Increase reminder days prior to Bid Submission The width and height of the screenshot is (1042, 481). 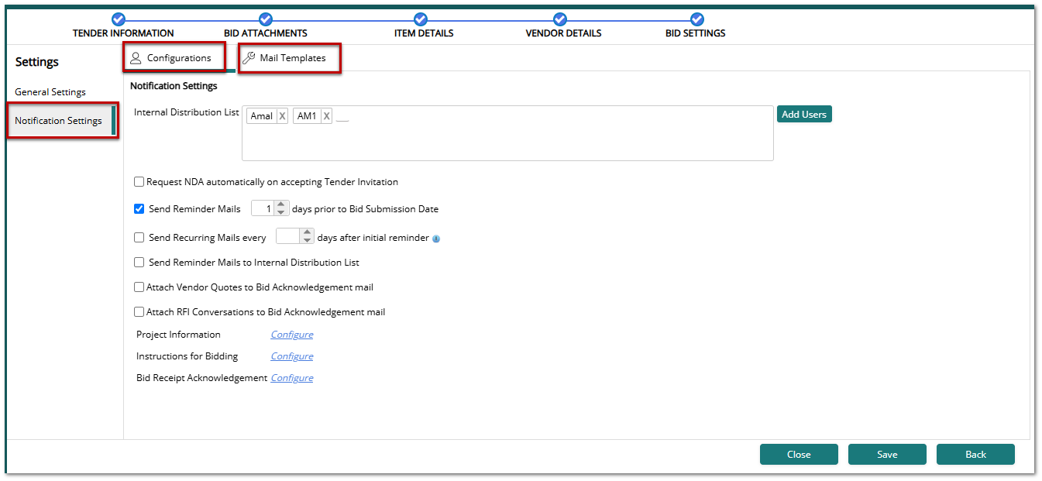point(282,204)
